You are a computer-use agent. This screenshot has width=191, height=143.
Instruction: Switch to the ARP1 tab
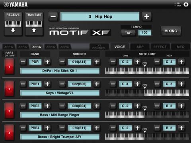pos(9,47)
